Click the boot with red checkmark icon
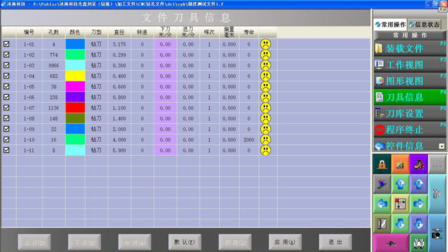The image size is (448, 252). pyautogui.click(x=419, y=164)
